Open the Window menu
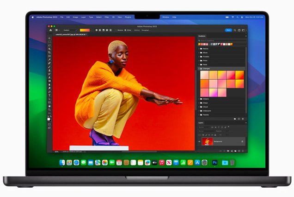Image resolution: width=294 pixels, height=197 pixels. pos(165,17)
